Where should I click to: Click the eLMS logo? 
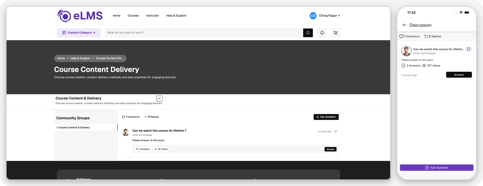(80, 16)
